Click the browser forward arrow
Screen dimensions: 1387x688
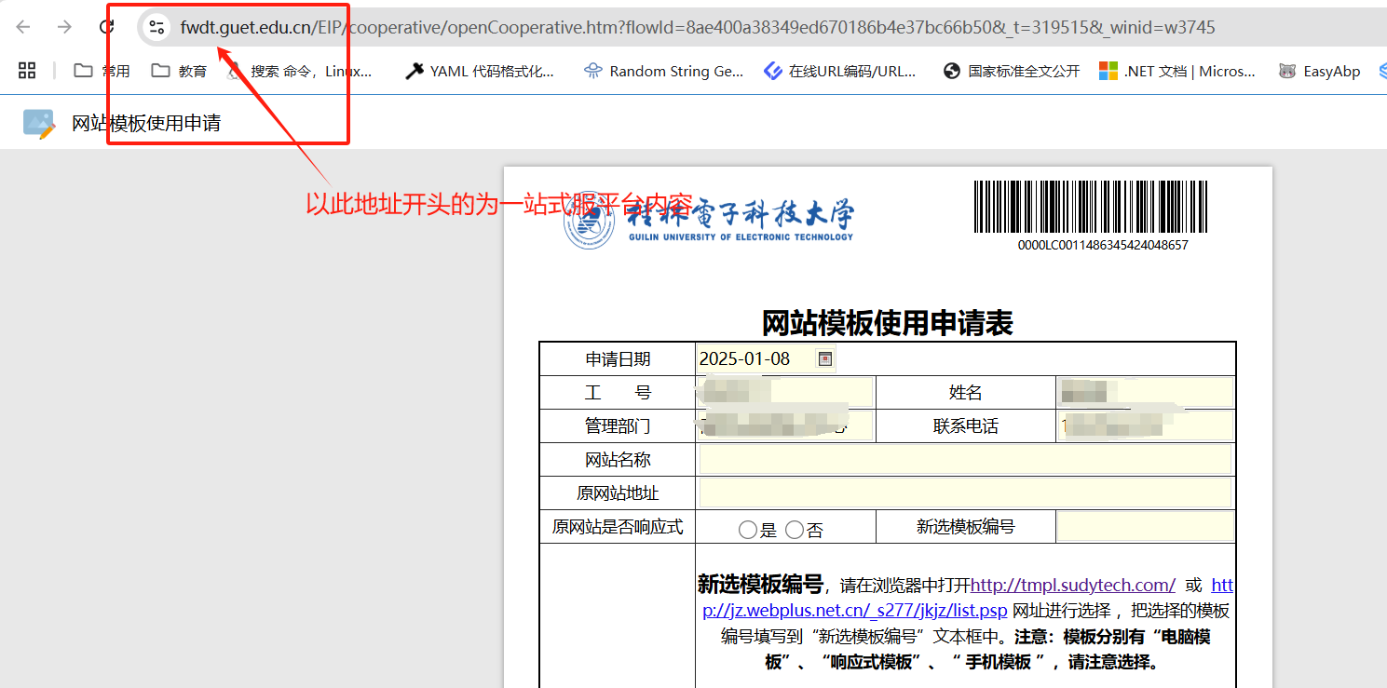click(64, 27)
